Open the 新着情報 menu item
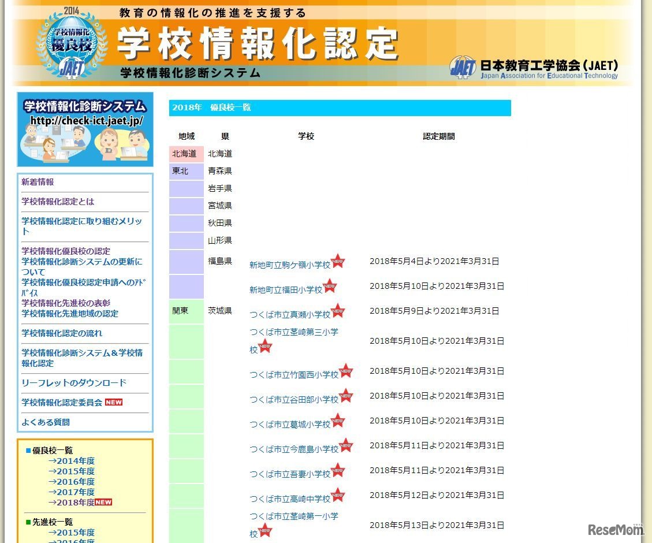 click(38, 182)
